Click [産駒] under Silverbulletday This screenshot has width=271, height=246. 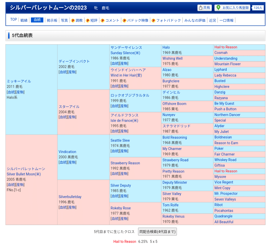coord(72,207)
